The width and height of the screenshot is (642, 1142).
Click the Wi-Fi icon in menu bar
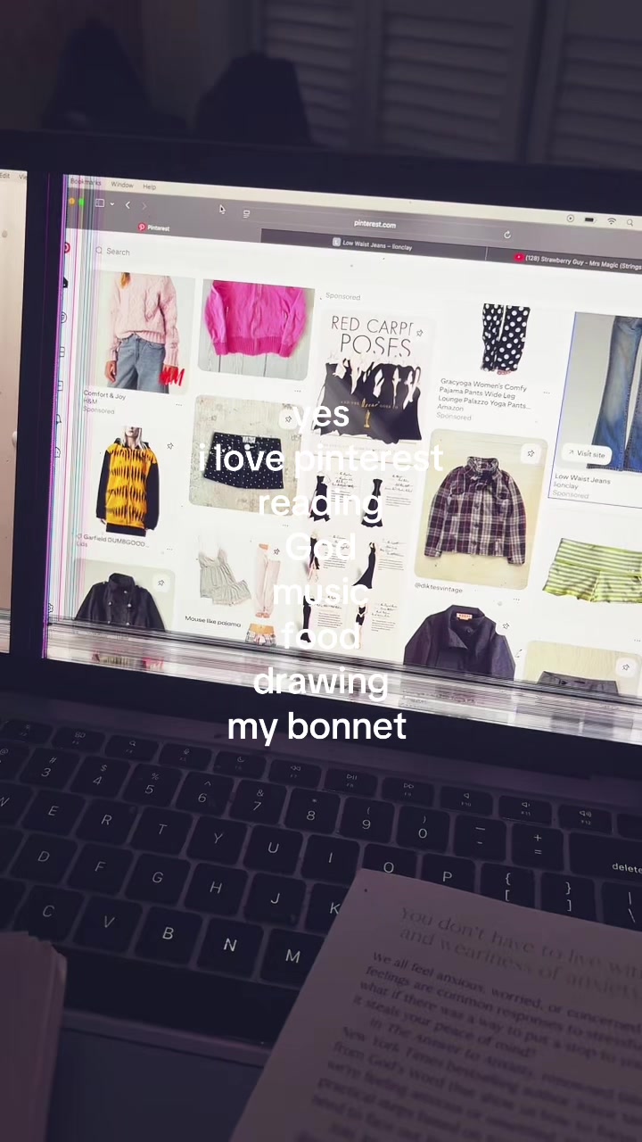pos(612,220)
